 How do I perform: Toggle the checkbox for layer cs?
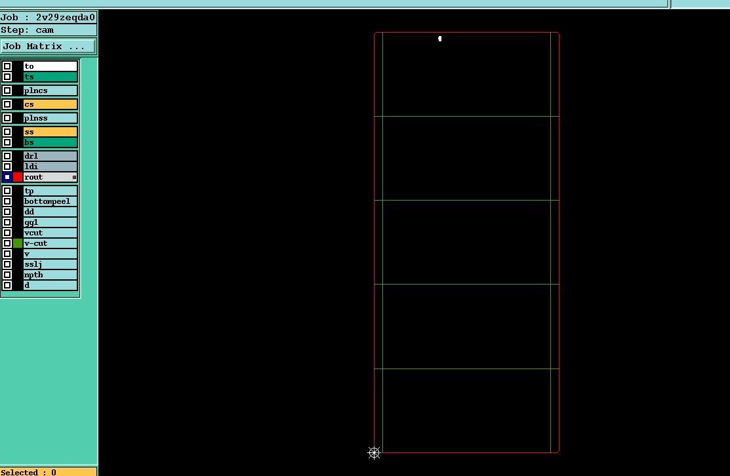pos(7,104)
